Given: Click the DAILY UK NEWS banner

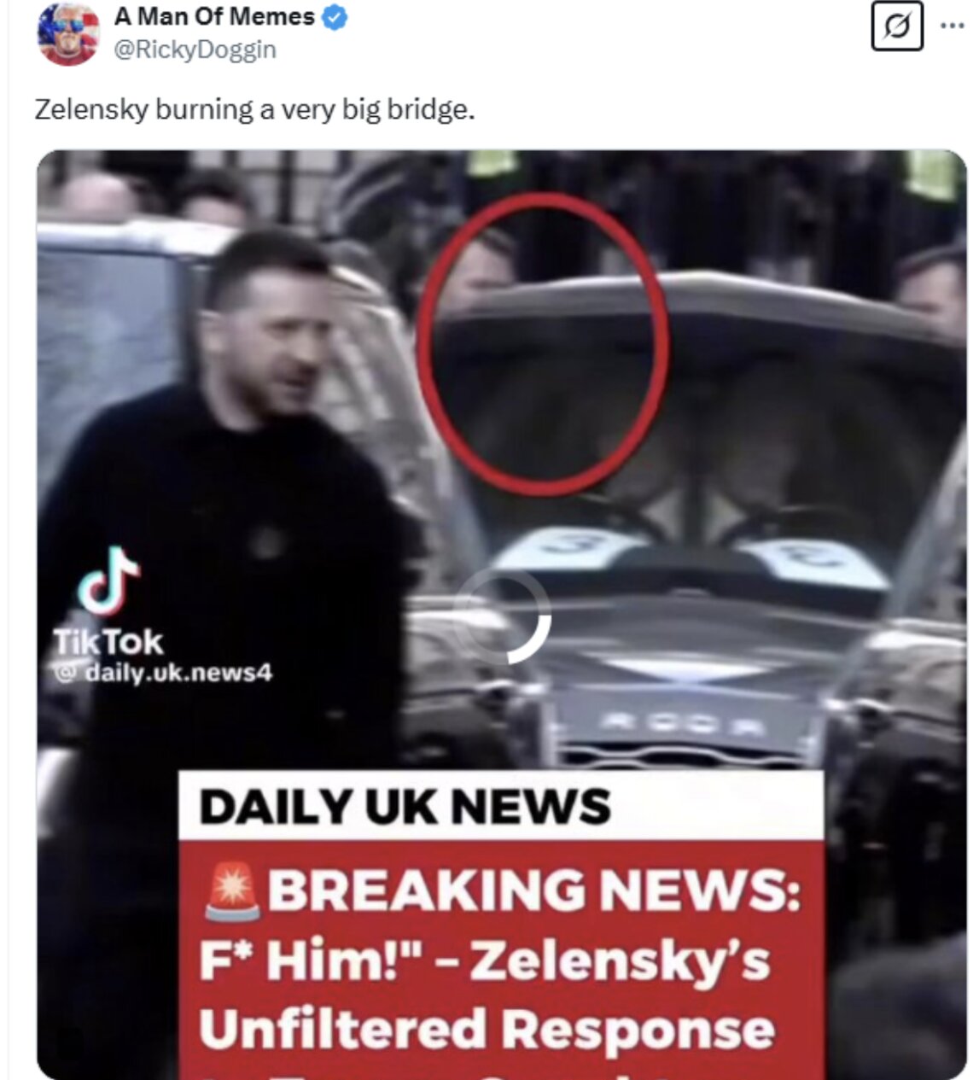Looking at the screenshot, I should pos(501,805).
